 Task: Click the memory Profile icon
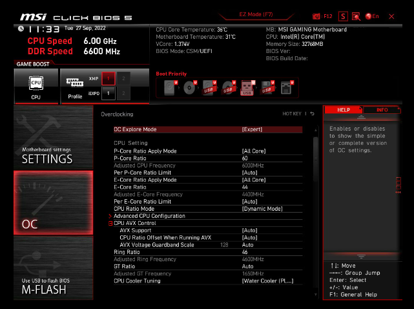(75, 87)
